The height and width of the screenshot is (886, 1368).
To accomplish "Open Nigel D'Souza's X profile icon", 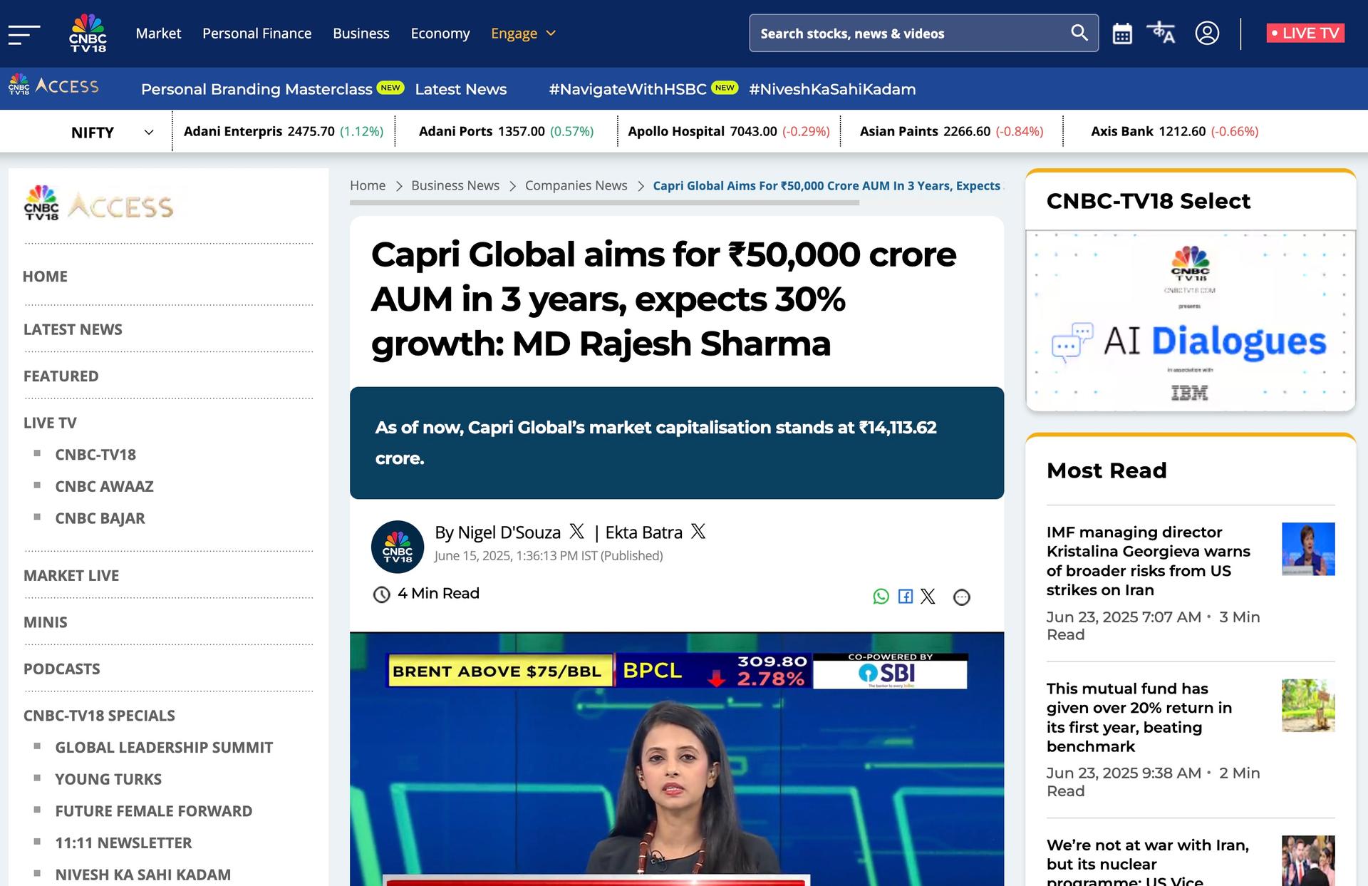I will (x=576, y=531).
